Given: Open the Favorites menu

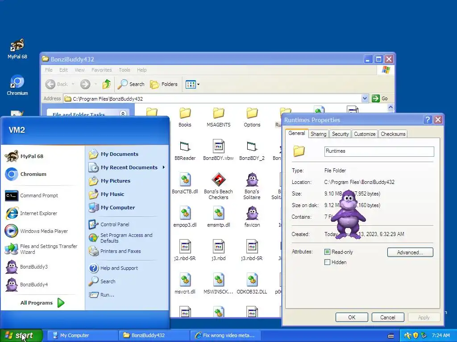Looking at the screenshot, I should click(101, 70).
